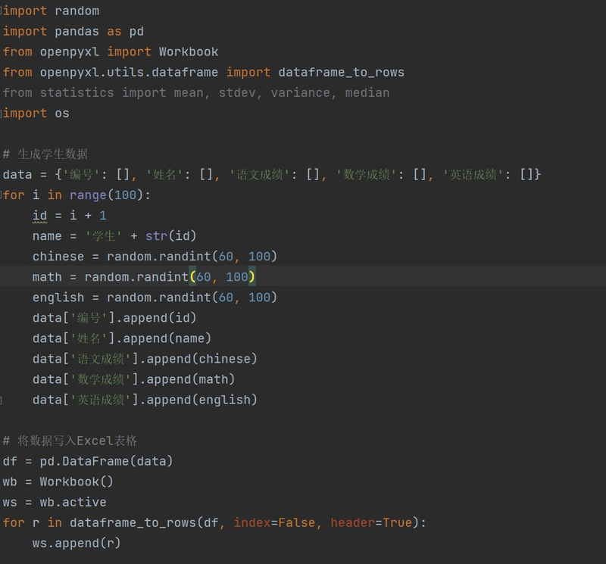606x564 pixels.
Task: Click the "index=False" argument
Action: [274, 522]
